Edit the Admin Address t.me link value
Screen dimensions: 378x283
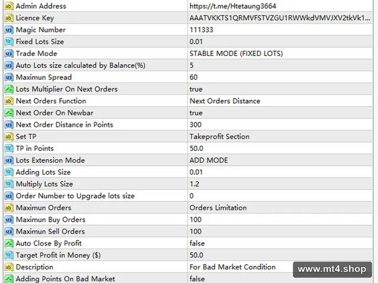click(x=280, y=6)
